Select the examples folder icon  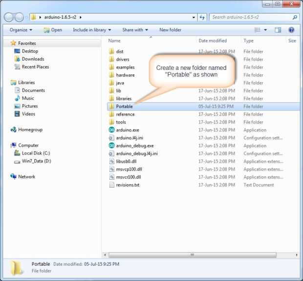tap(111, 67)
